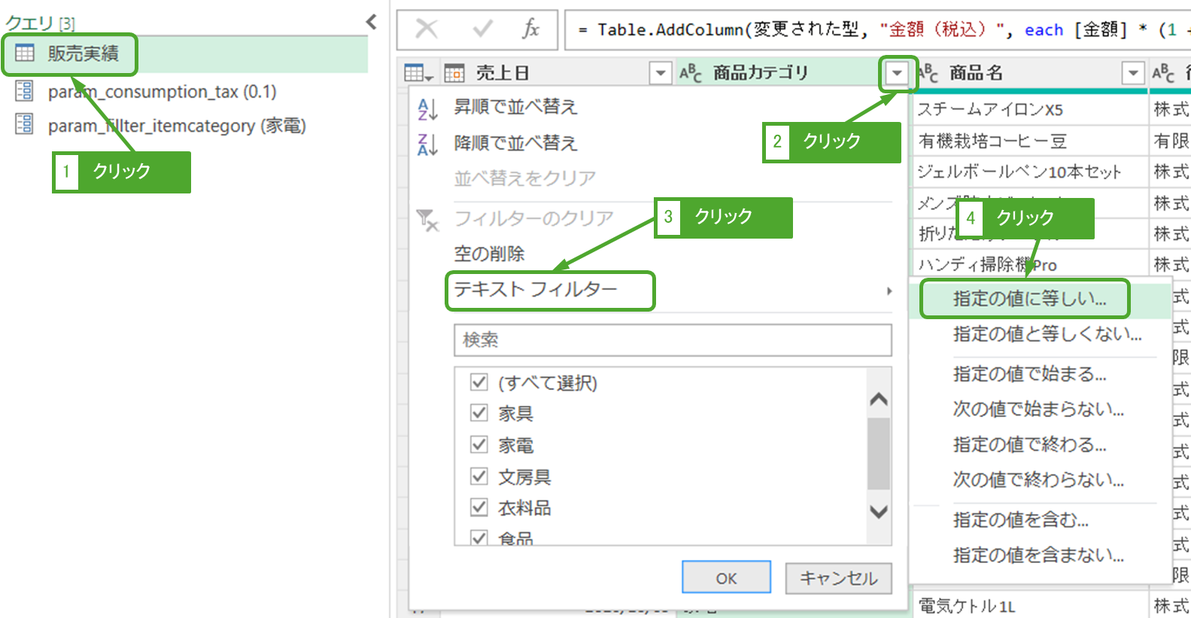Click the date type icon beside 売上日
This screenshot has height=618, width=1191.
tap(454, 73)
